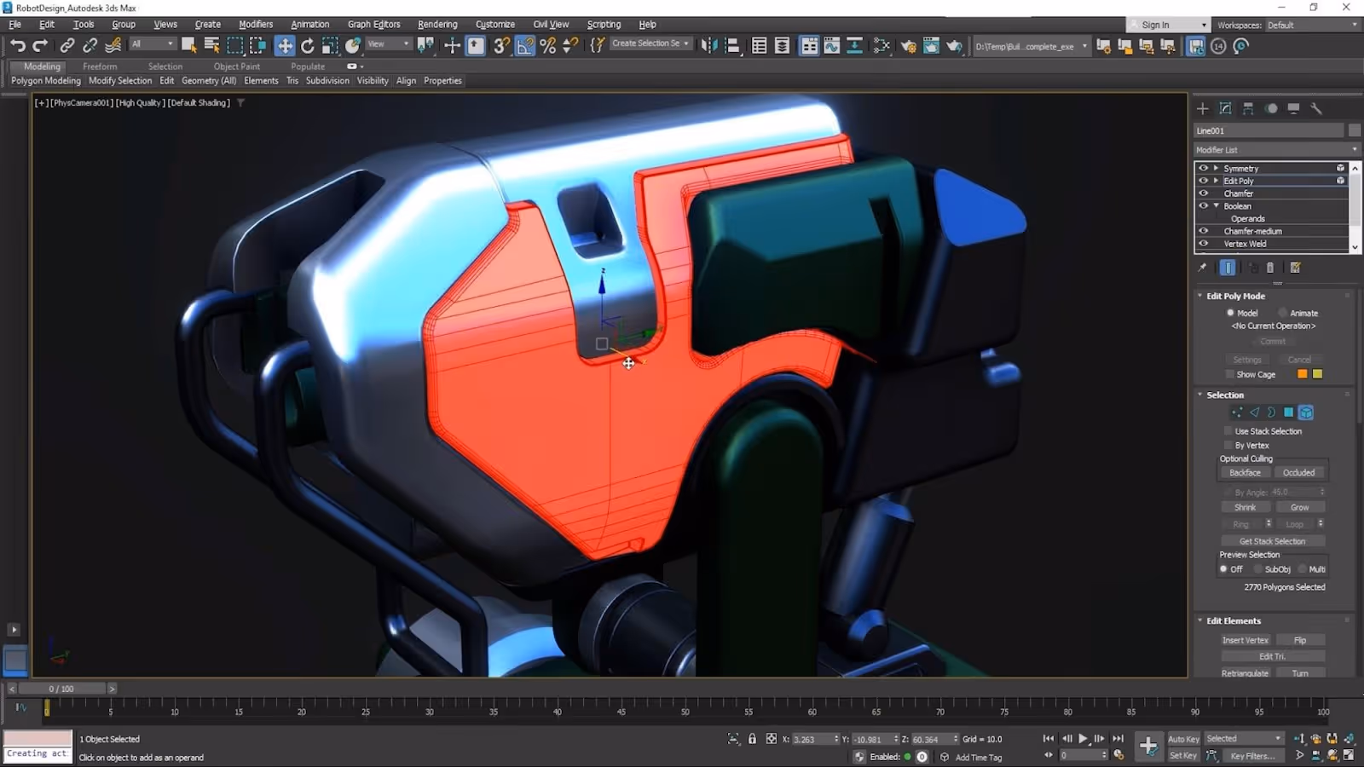Select the SubObj preview radio button

coord(1257,569)
